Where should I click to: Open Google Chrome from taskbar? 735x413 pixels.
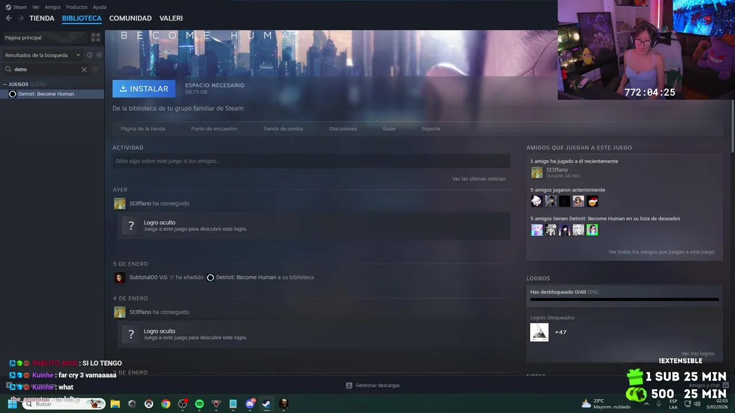165,404
